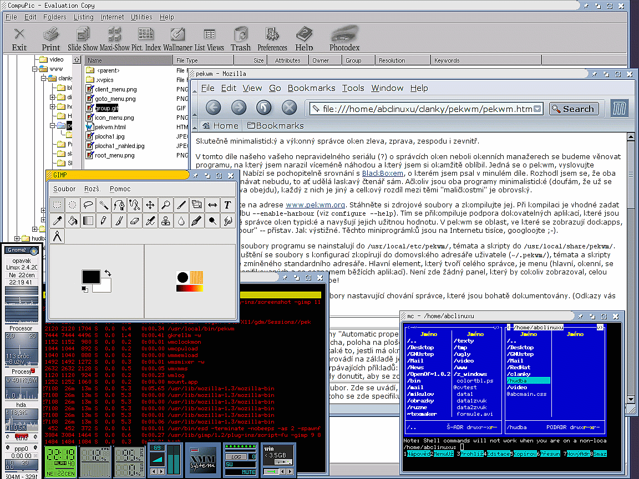Select GIMP airbrush tool
639x479 pixels.
coord(150,221)
